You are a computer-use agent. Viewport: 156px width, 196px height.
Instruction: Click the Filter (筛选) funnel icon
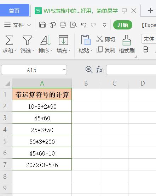[27, 40]
